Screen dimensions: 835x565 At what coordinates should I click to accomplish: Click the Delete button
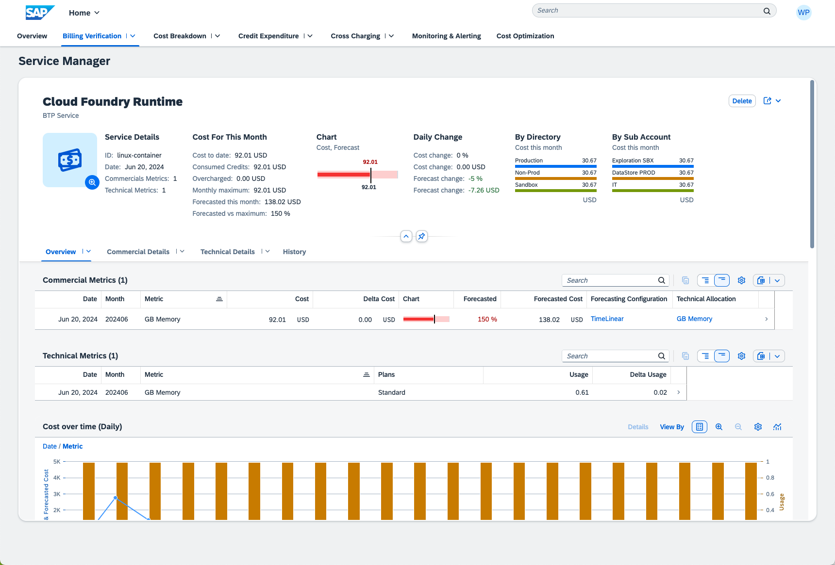click(742, 101)
